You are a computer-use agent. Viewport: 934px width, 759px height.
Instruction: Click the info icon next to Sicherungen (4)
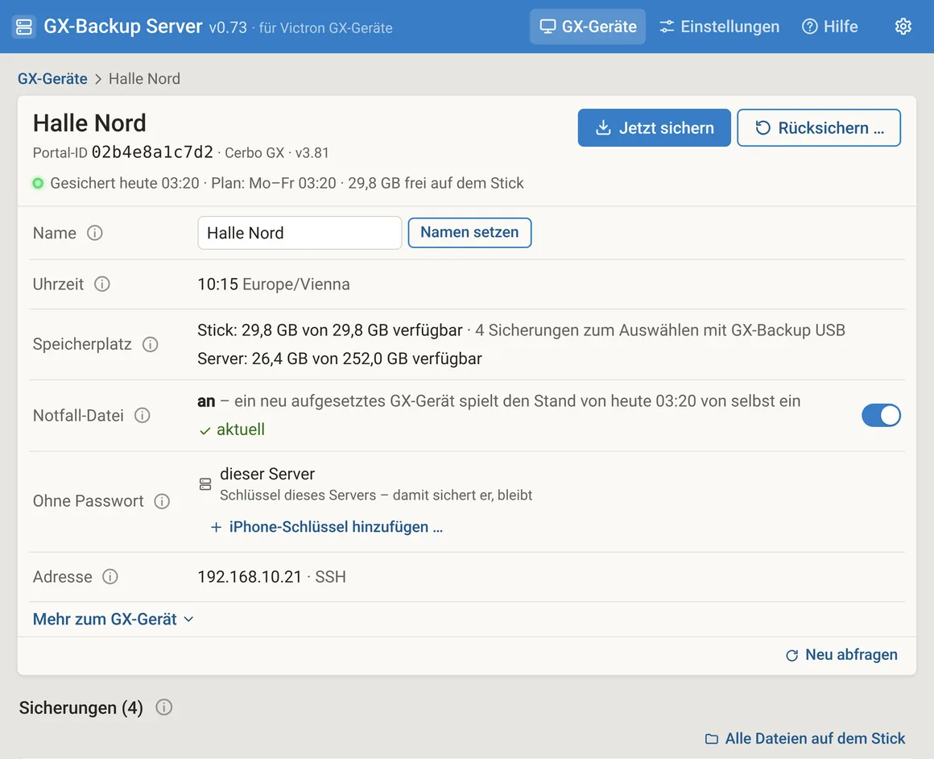click(163, 707)
